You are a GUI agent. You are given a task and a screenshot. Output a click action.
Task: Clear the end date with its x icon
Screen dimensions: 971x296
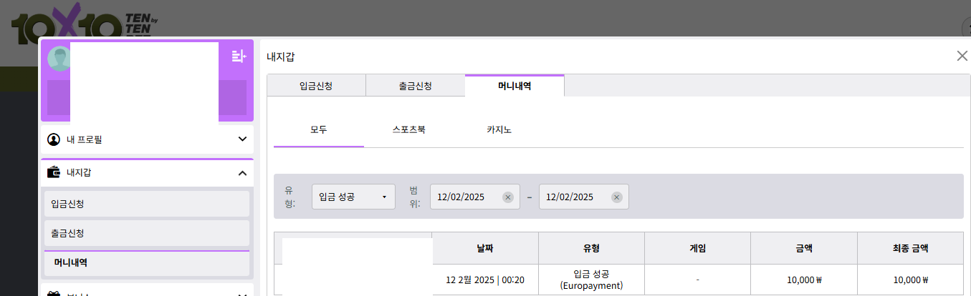(616, 197)
